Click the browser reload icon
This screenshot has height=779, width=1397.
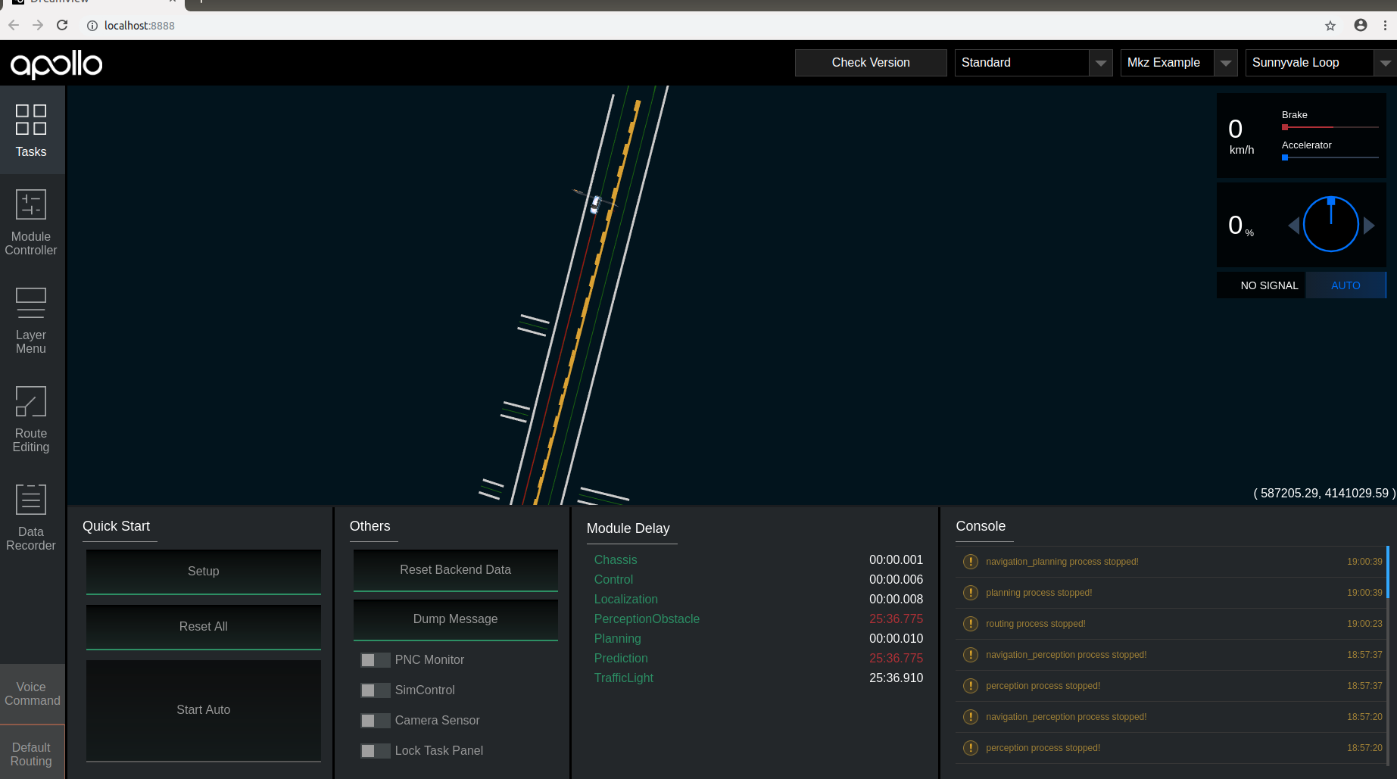[x=62, y=25]
